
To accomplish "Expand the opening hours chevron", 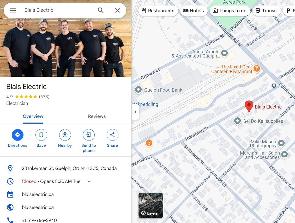I will click(x=89, y=181).
